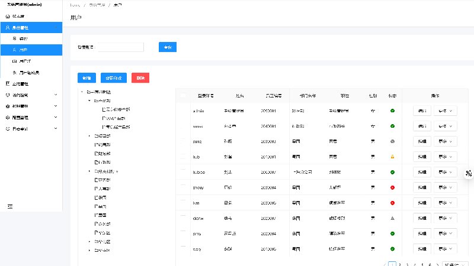Tick the checkbox for the admin row

click(183, 111)
